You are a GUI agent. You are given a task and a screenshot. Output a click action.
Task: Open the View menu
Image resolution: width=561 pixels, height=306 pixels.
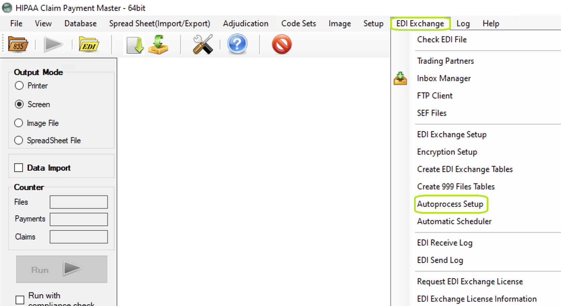coord(43,23)
